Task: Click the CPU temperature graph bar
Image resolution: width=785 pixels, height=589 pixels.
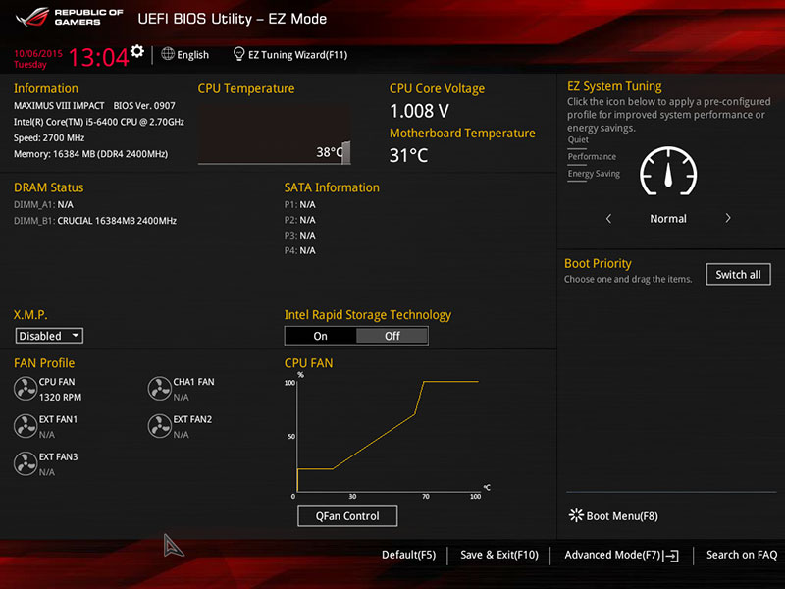Action: [346, 153]
